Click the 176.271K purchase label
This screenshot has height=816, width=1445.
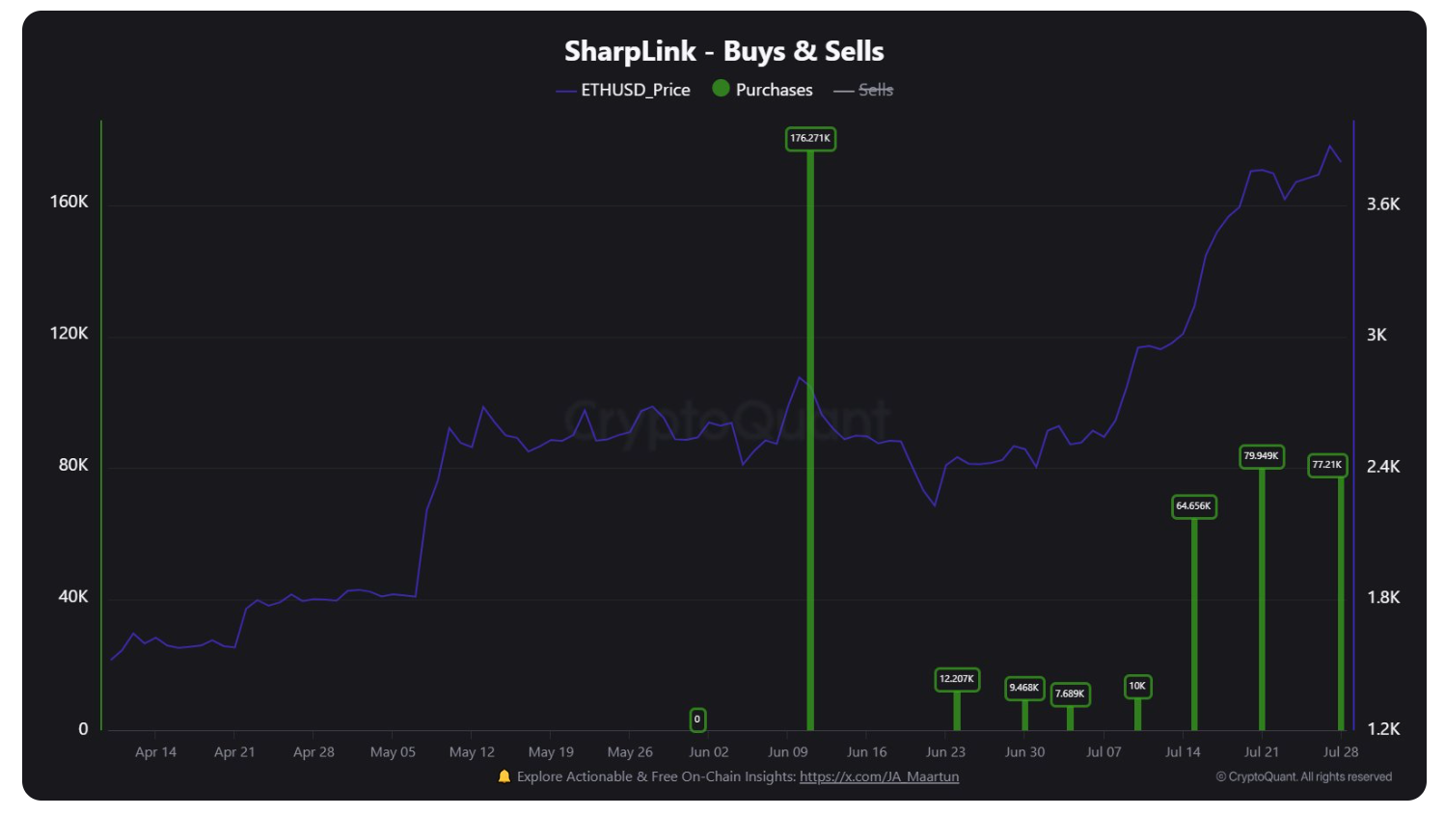810,139
